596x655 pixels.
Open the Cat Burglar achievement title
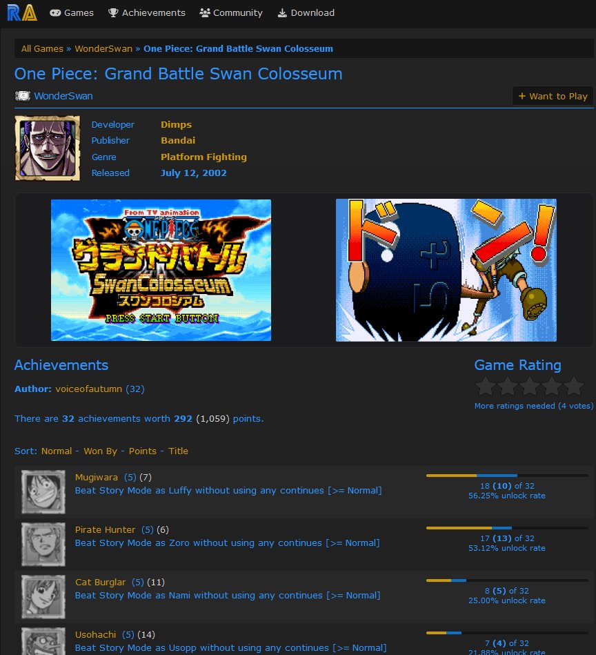(100, 583)
